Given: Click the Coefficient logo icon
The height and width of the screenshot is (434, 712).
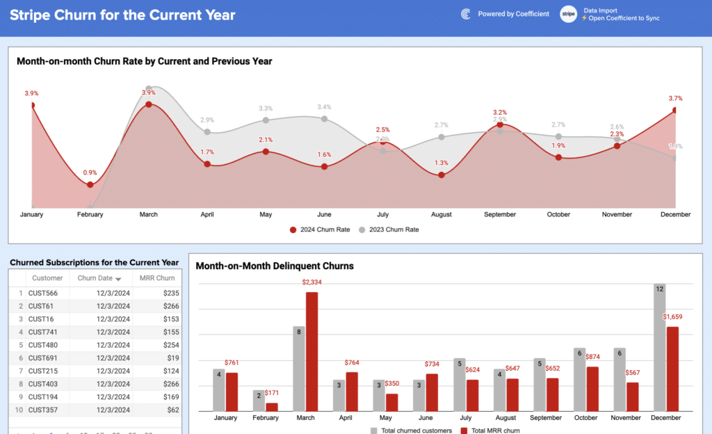Looking at the screenshot, I should click(465, 14).
